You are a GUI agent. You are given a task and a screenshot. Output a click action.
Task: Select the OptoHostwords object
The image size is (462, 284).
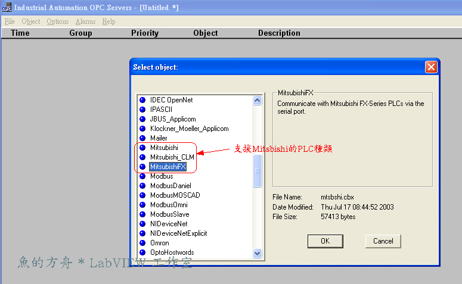pos(172,252)
